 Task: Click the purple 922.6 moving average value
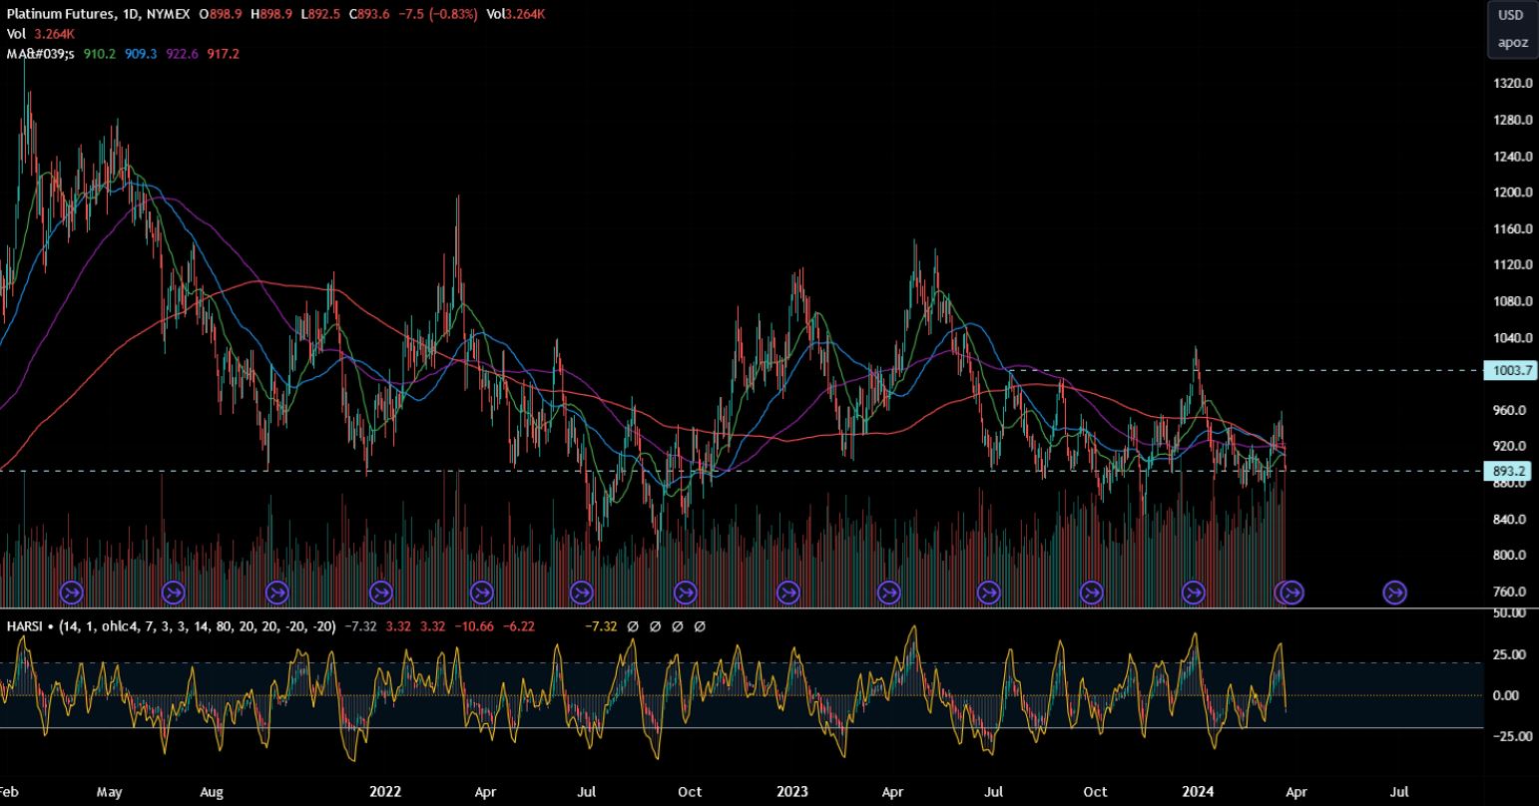[182, 54]
